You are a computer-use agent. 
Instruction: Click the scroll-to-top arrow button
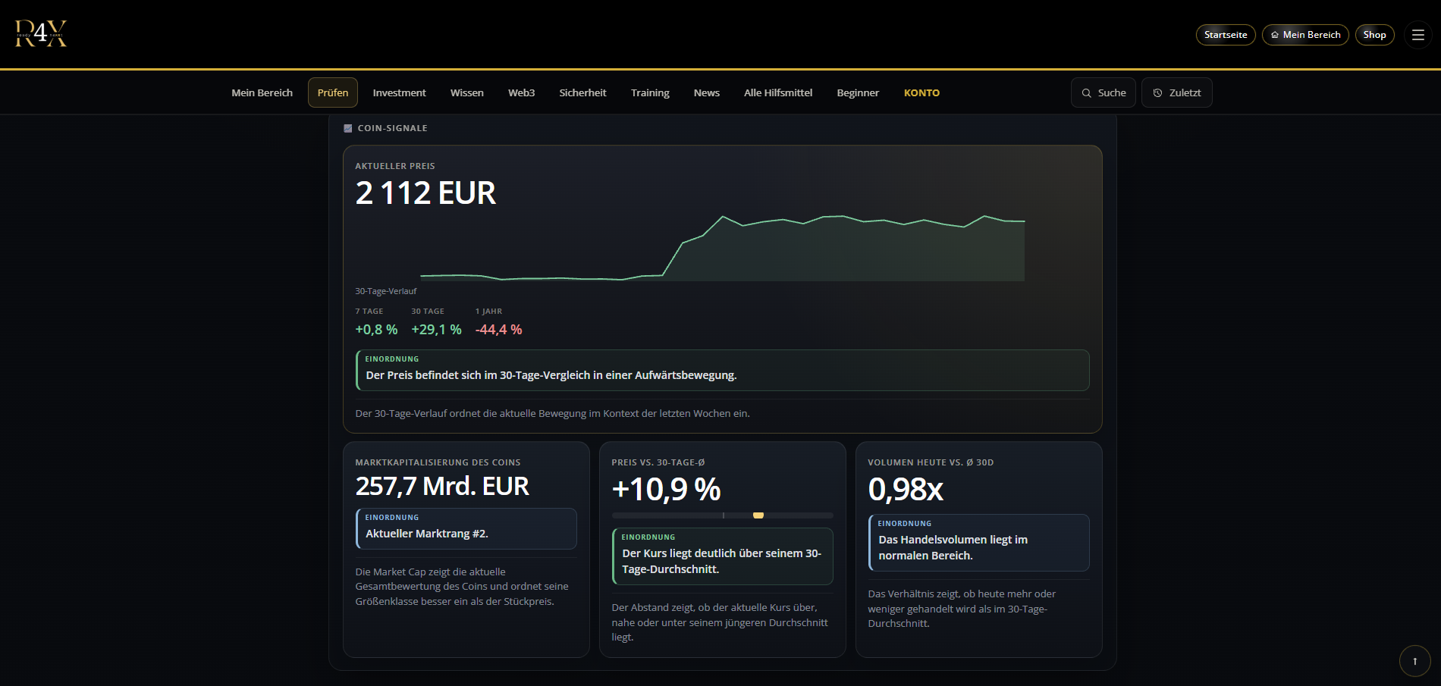[x=1414, y=661]
